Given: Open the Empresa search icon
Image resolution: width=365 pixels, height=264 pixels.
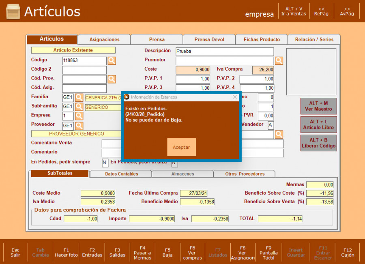Looking at the screenshot, I should coord(79,116).
